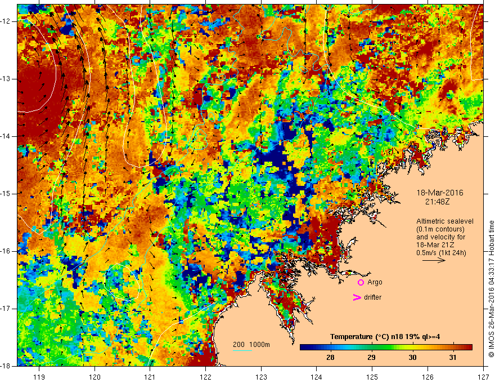Click the "0.5m/s (1kt 24h)" caption line
495x383 pixels.
pos(441,253)
